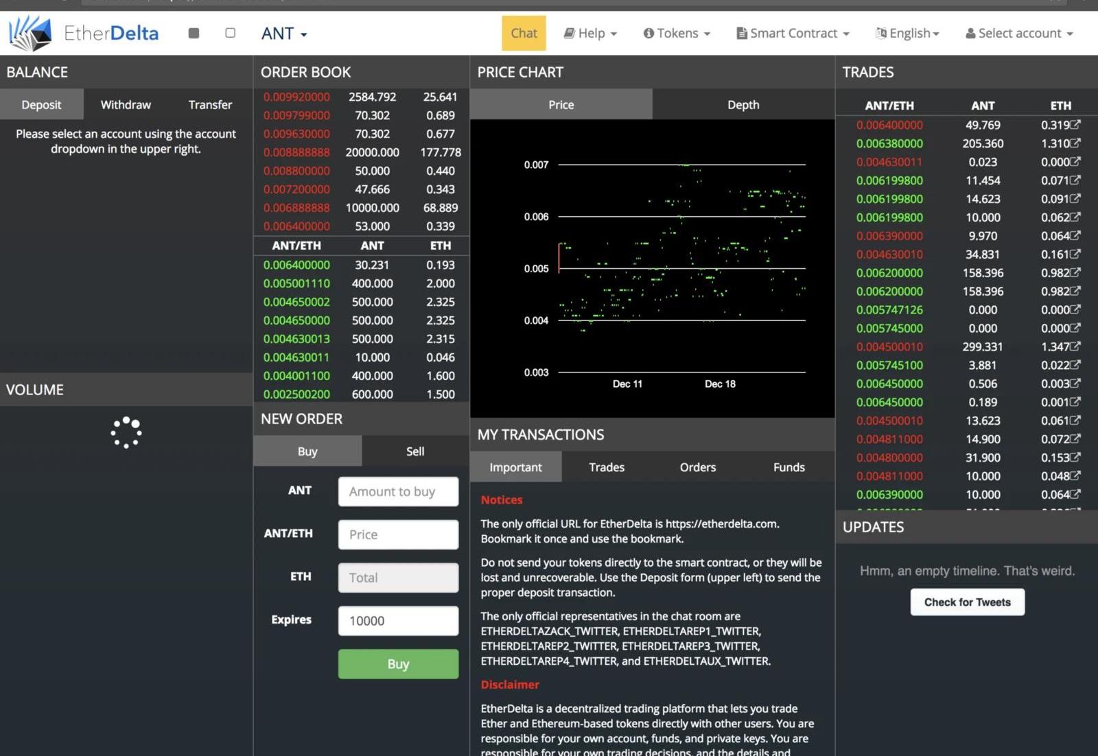Open external link icon for 13.623 ANT trade
Screen dimensions: 1098x756
point(1075,421)
